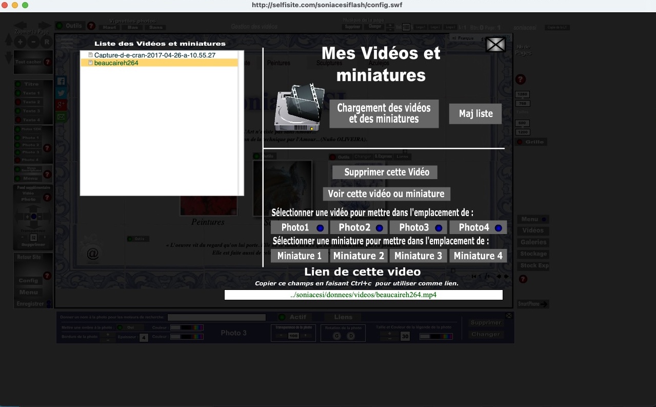Click the Twitter share icon
This screenshot has width=656, height=407.
pos(62,93)
